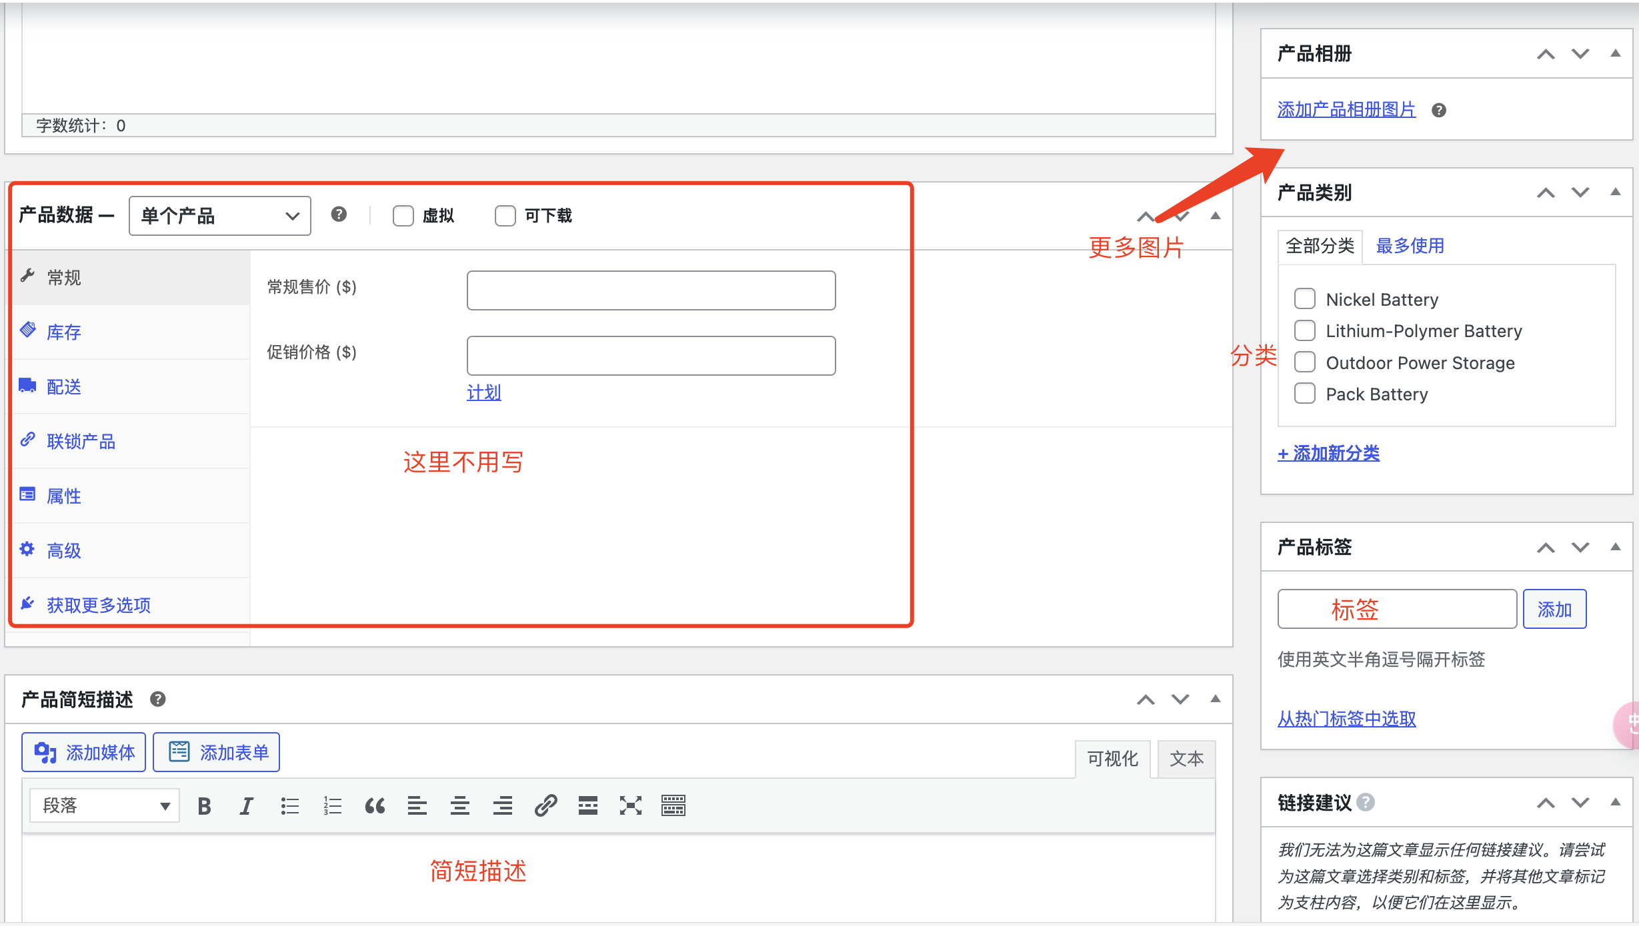Viewport: 1639px width, 926px height.
Task: Click 添加产品相册图片 link
Action: coord(1346,110)
